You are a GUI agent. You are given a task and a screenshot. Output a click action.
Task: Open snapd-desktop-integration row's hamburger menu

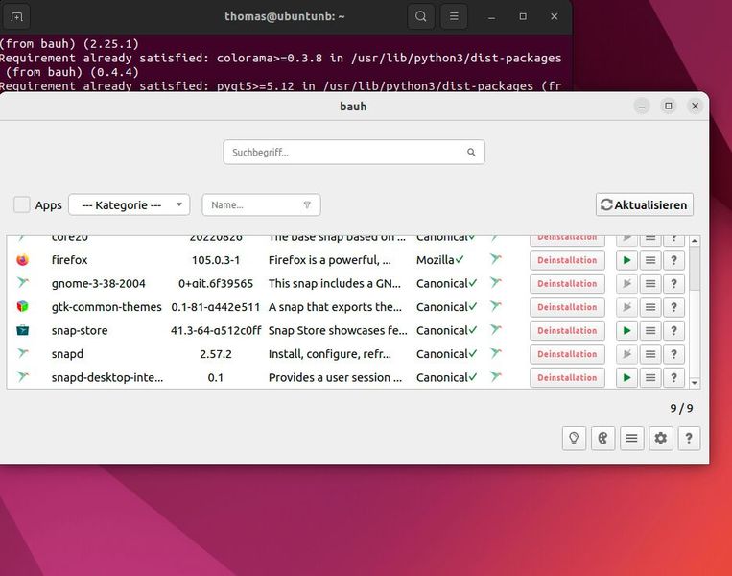650,377
